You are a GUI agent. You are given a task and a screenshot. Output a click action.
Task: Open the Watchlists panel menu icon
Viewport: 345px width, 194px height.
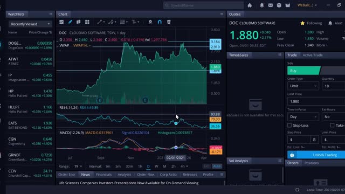click(51, 14)
